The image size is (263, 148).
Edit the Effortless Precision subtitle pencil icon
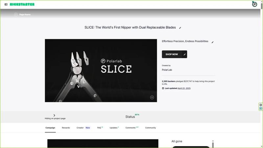click(212, 42)
